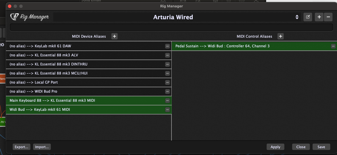Screen dimensions: 337x155
Task: Apply the rig changes
Action: point(275,147)
